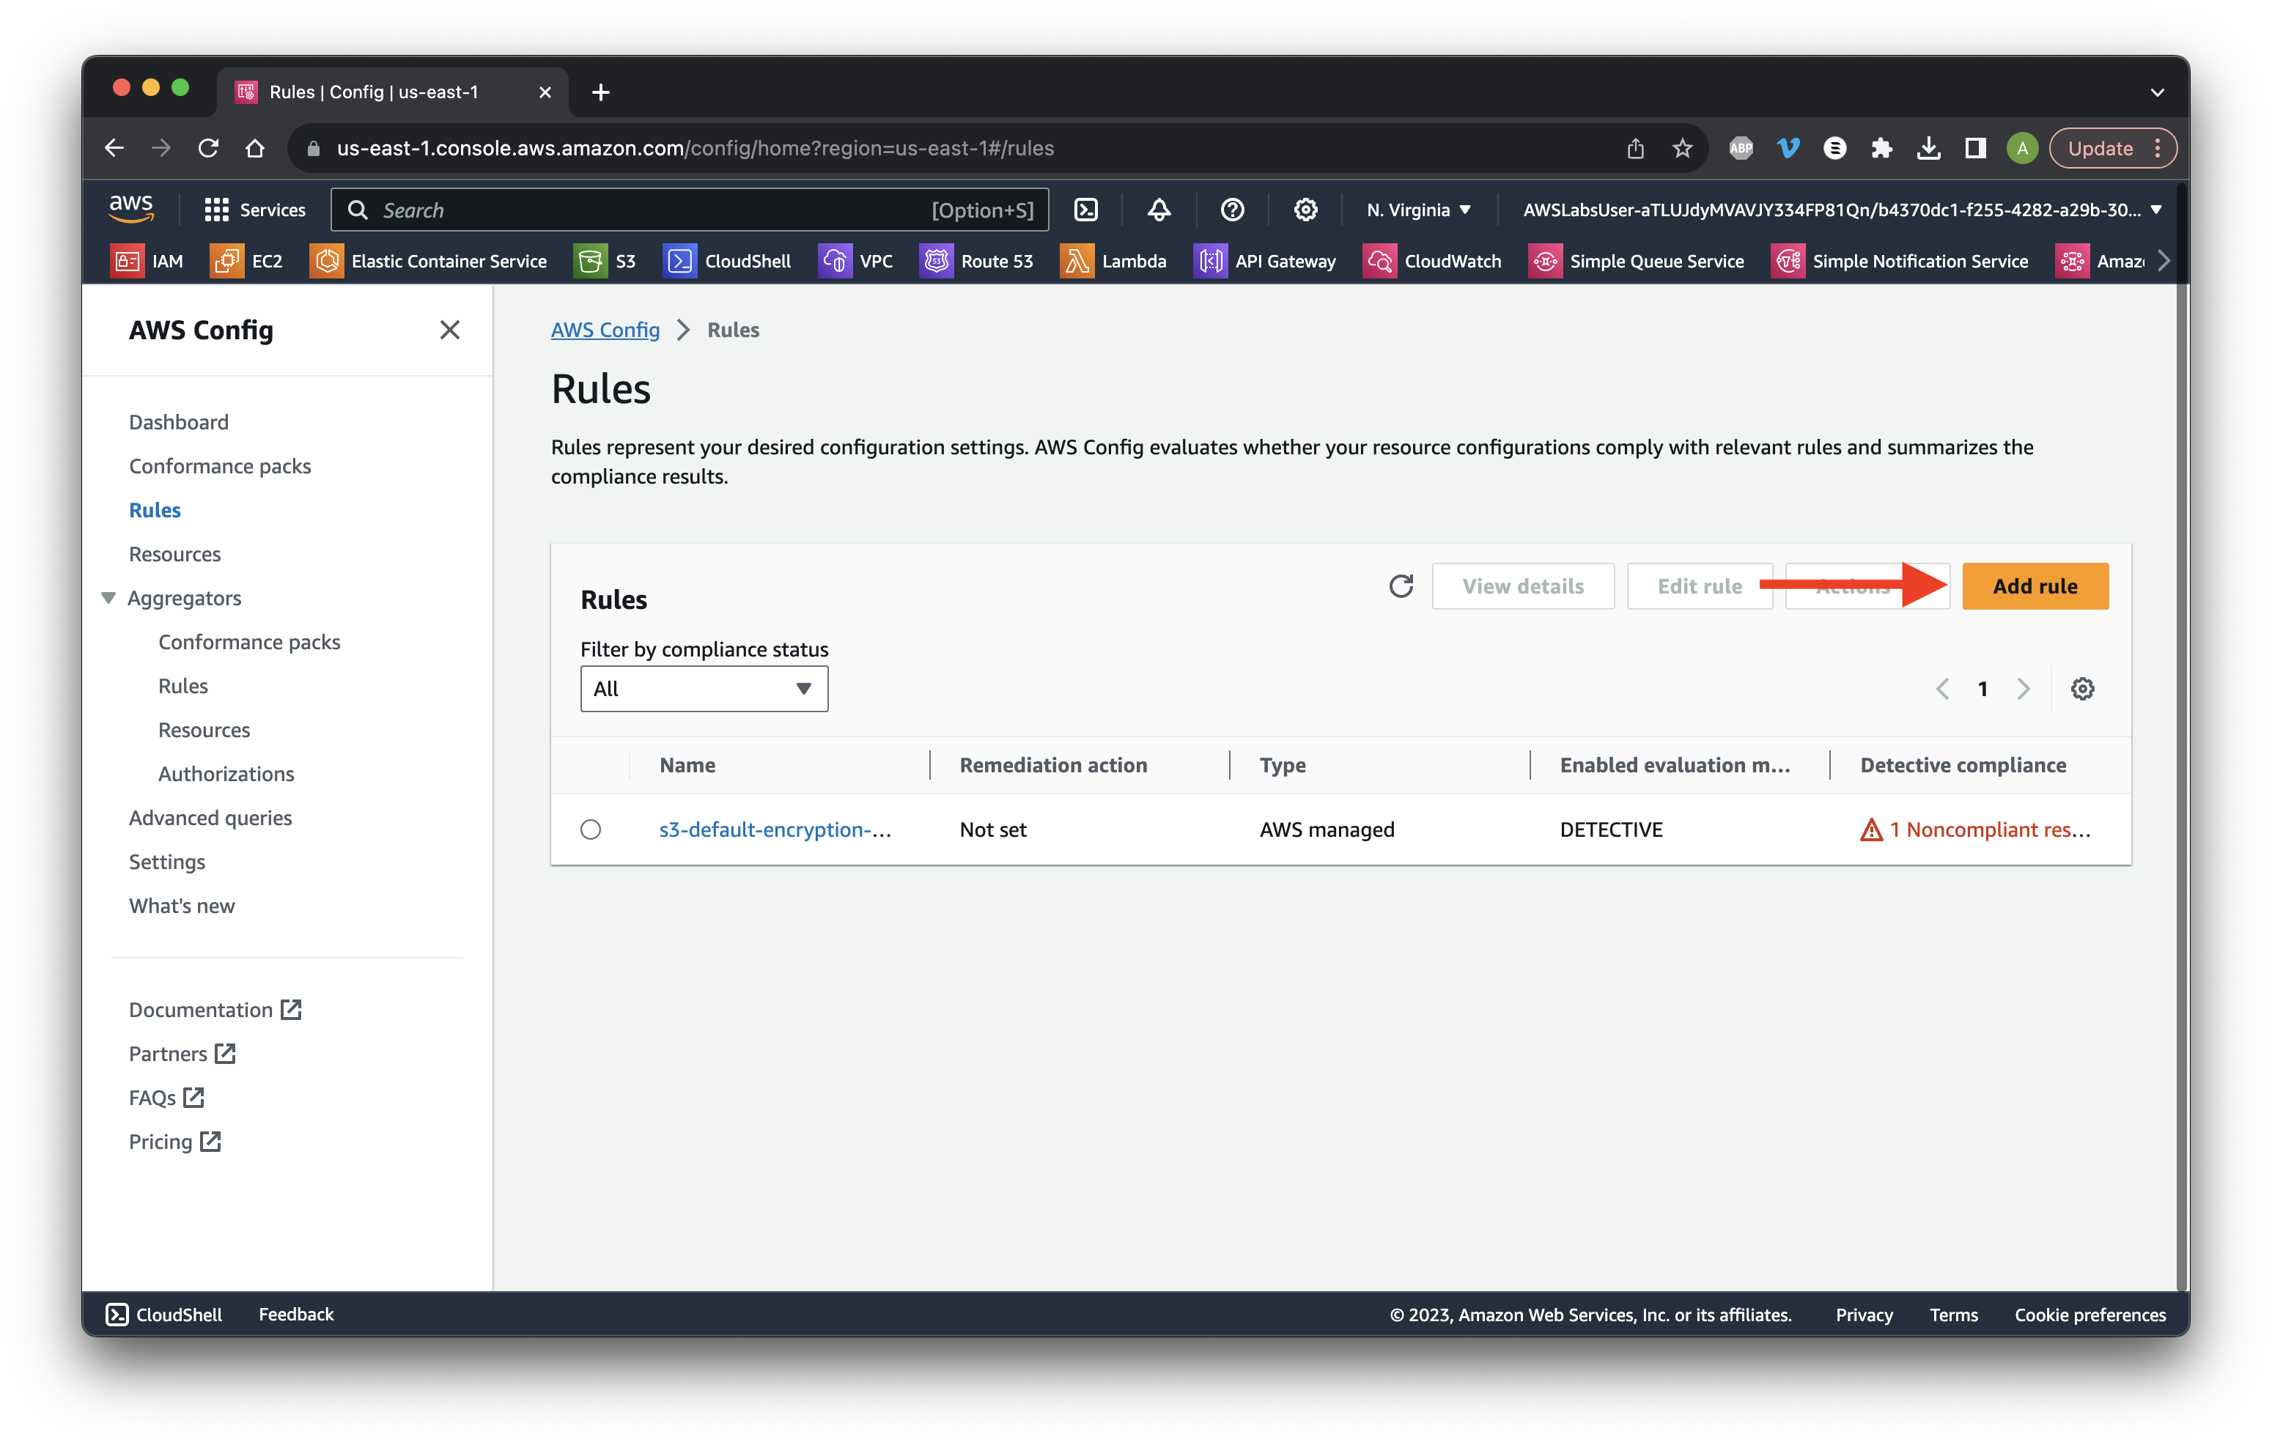Open Conformance packs under Dashboard
The height and width of the screenshot is (1445, 2272).
(x=219, y=466)
